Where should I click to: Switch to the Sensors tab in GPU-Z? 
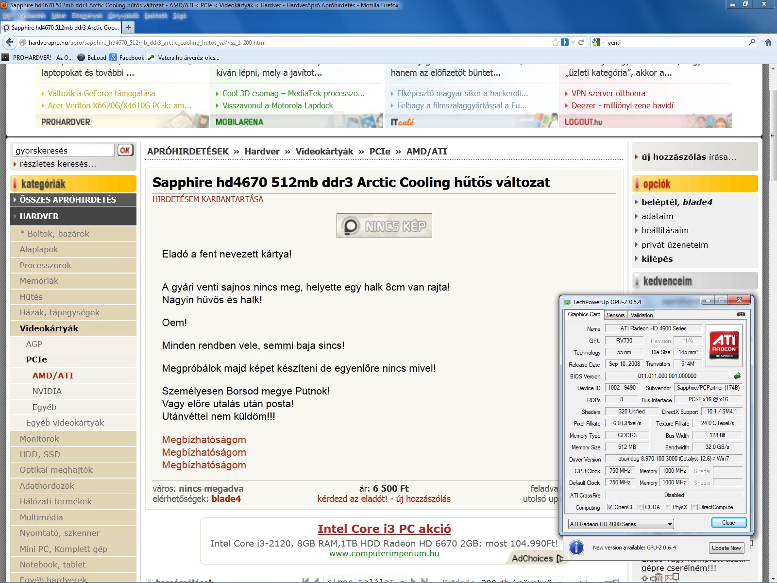pos(616,315)
